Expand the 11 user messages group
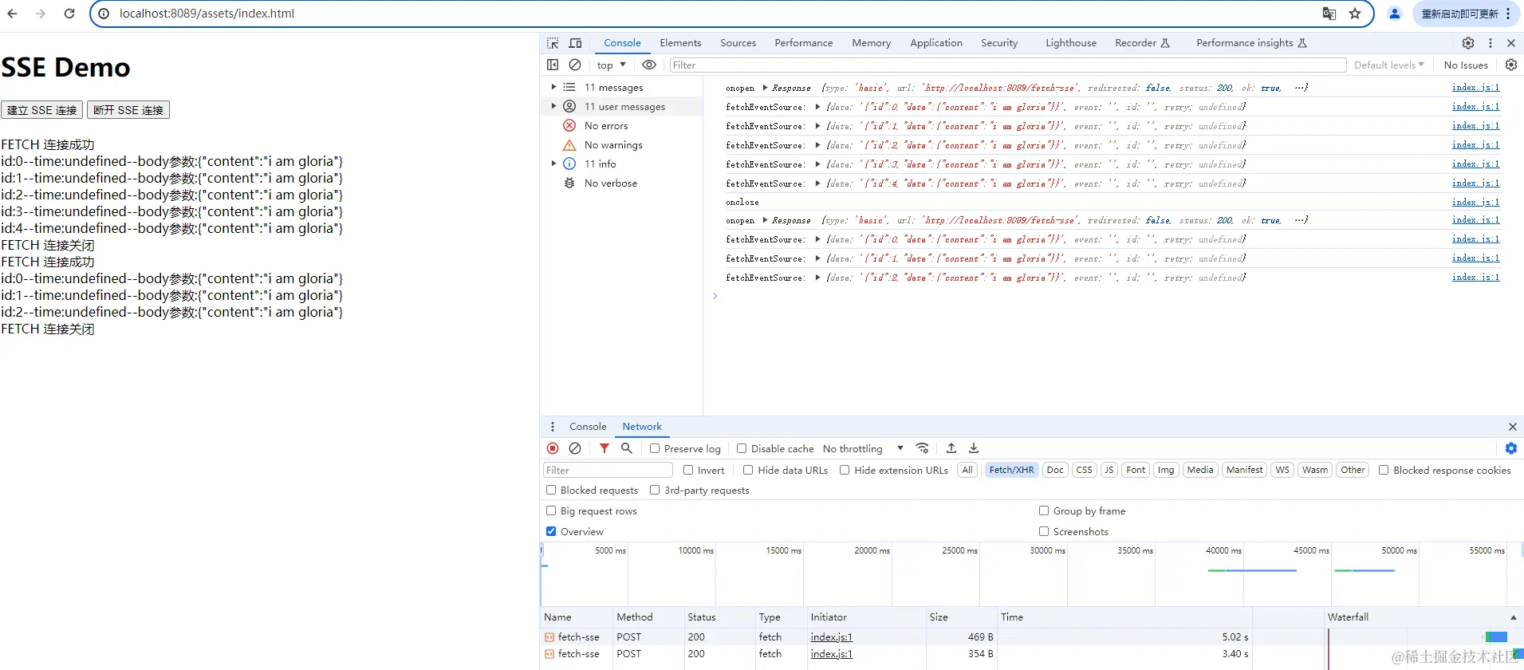Viewport: 1524px width, 670px height. coord(553,106)
